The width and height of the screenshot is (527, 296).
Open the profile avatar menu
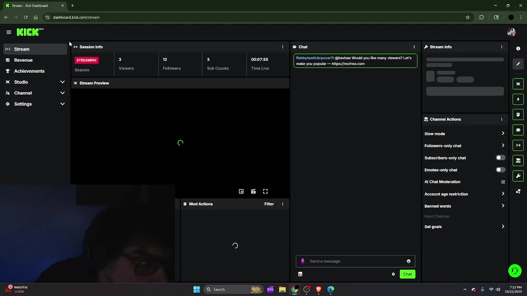tap(511, 32)
